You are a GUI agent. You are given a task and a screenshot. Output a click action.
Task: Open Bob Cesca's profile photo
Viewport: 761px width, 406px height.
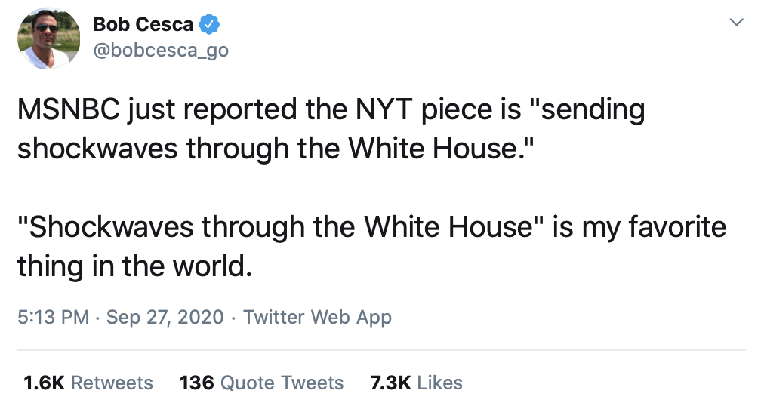48,38
